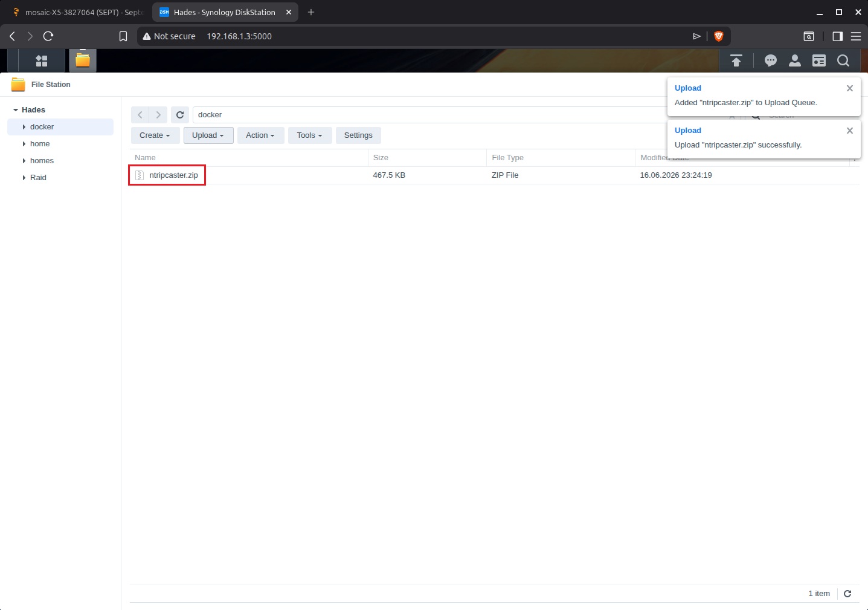The width and height of the screenshot is (868, 610).
Task: Click the ZIP File type cell
Action: (505, 175)
